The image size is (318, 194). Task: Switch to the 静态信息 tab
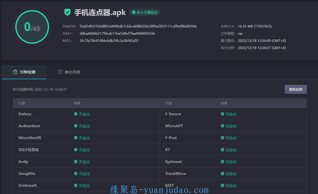pyautogui.click(x=69, y=72)
